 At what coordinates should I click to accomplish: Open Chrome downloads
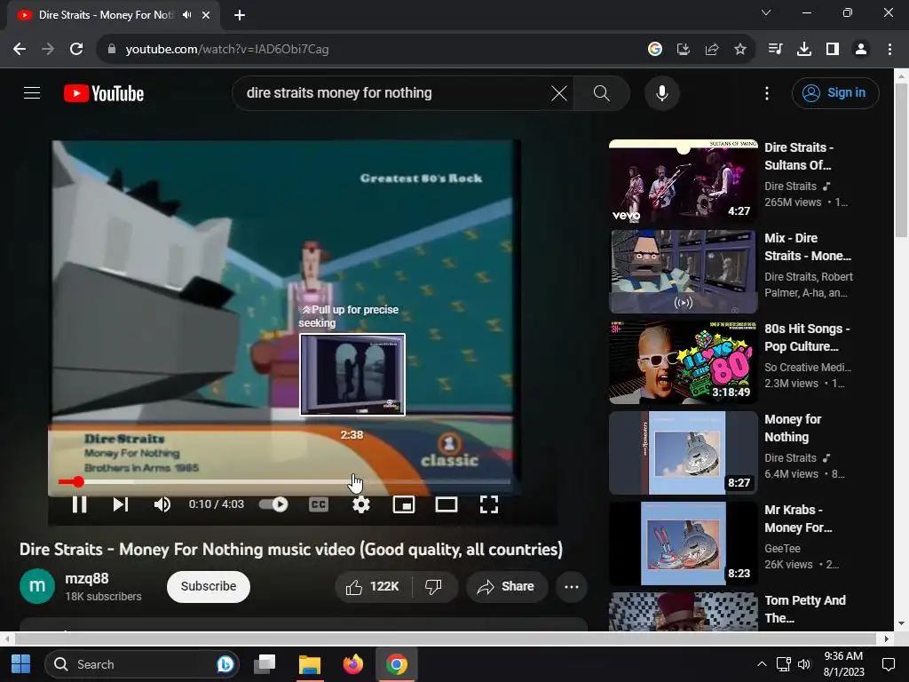(x=804, y=50)
